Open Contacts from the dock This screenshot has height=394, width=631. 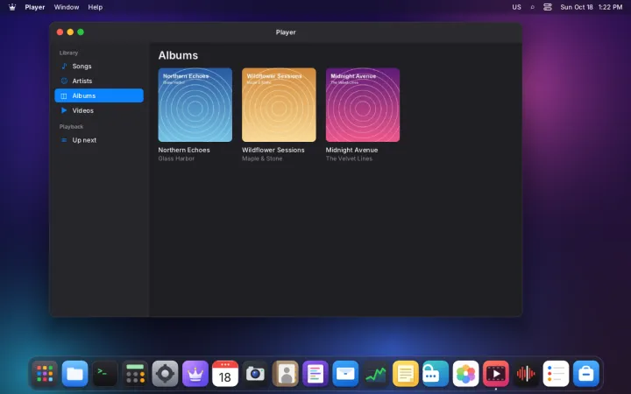point(286,374)
